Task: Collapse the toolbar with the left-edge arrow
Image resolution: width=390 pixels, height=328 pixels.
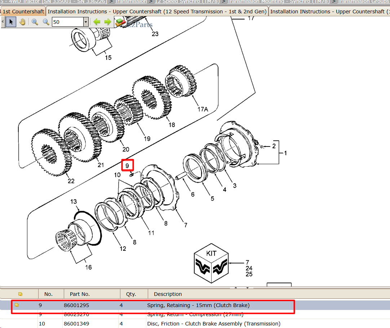Action: point(3,22)
